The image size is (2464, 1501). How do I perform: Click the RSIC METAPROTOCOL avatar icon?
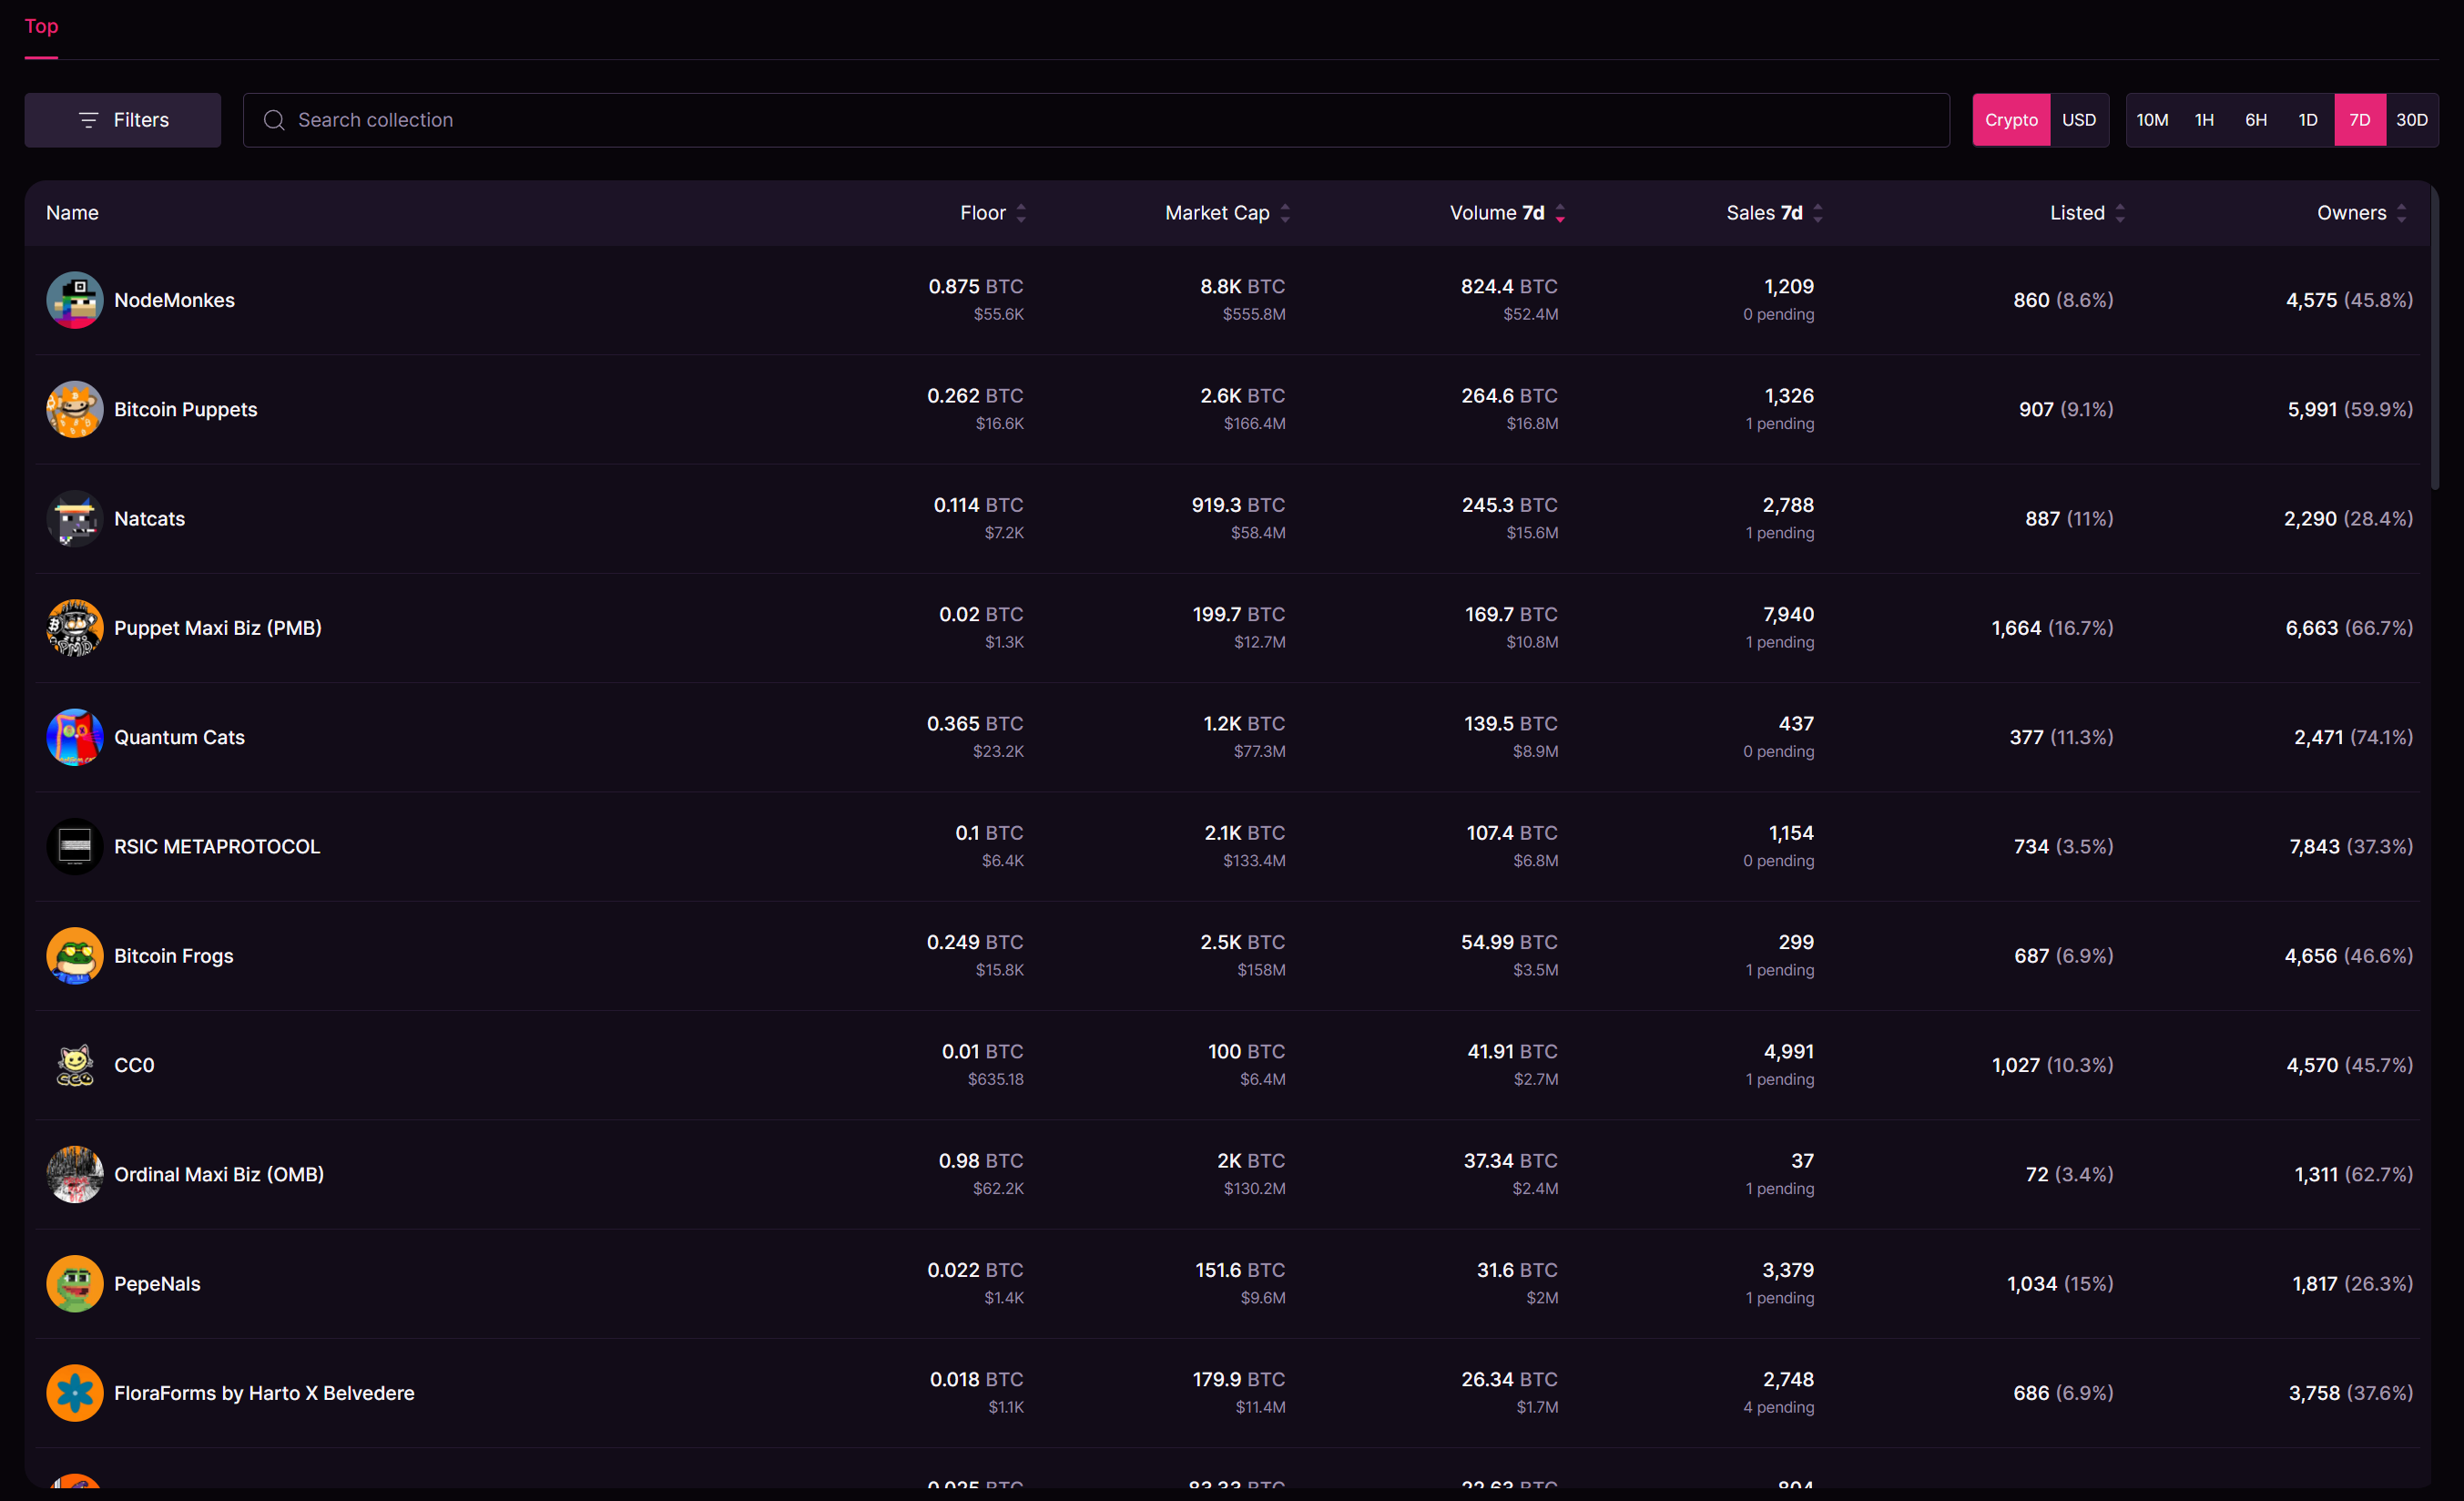click(74, 846)
